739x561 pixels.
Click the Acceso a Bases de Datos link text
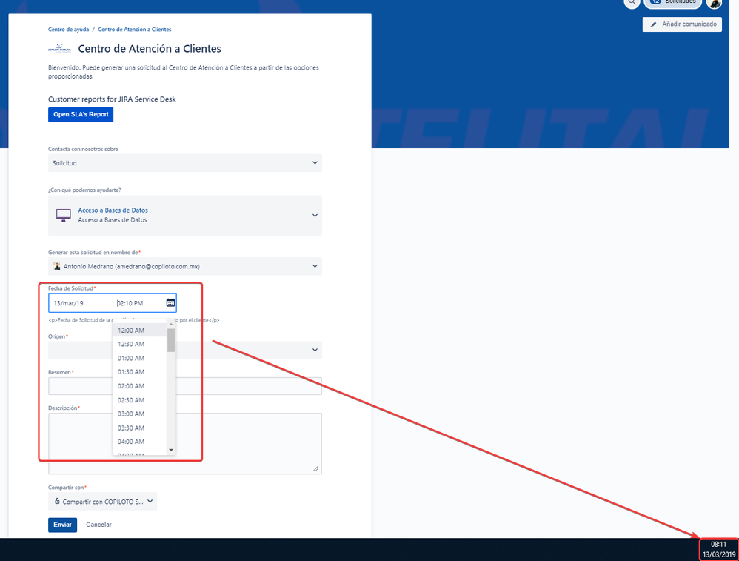coord(113,210)
